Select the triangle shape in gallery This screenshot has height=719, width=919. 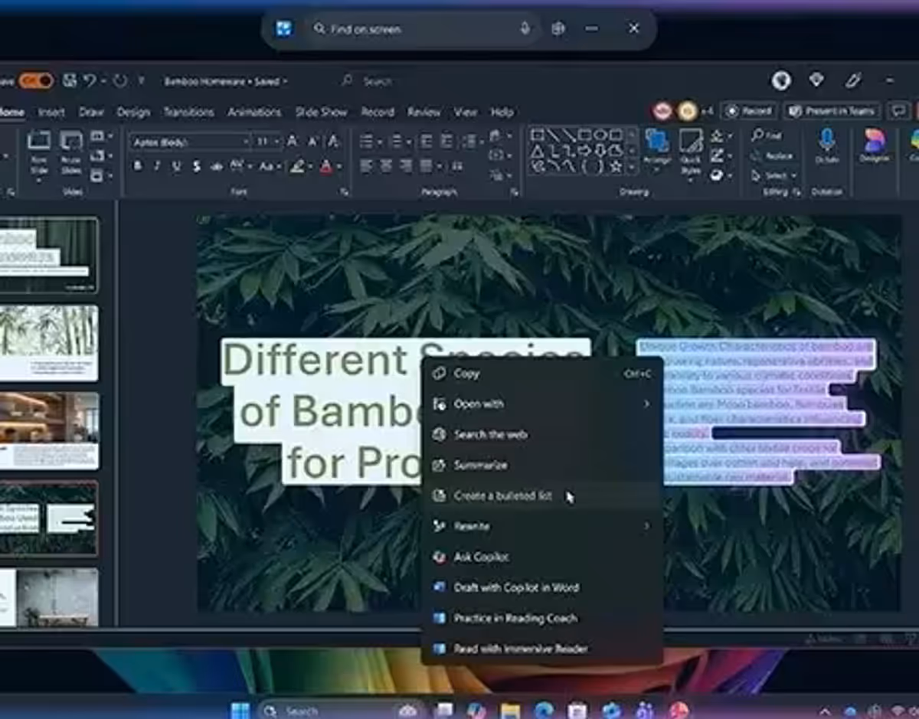point(538,150)
